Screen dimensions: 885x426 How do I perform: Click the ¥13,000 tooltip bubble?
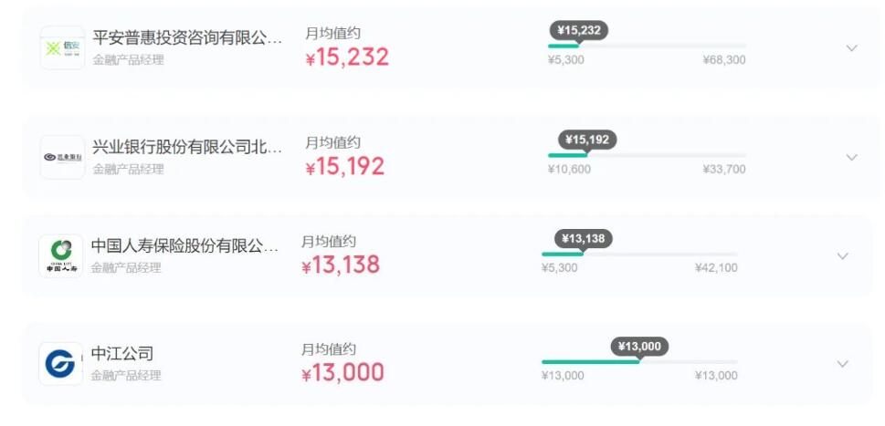639,347
